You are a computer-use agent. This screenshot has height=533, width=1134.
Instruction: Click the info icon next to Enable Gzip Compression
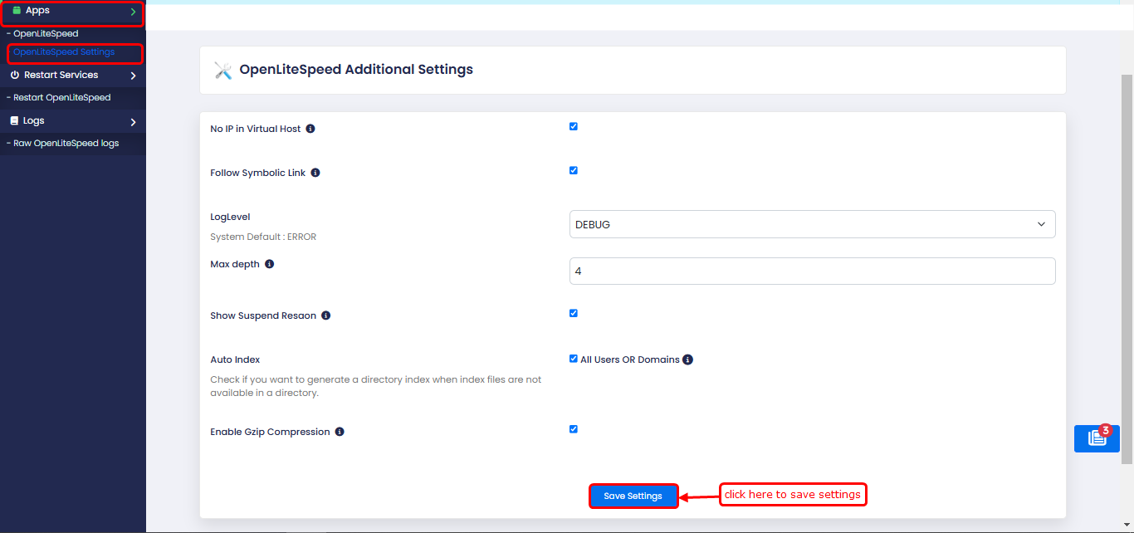coord(340,431)
